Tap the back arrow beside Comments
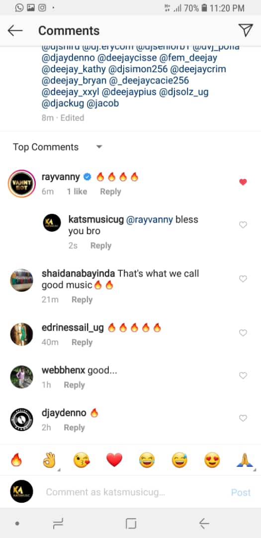The width and height of the screenshot is (261, 538). 15,30
